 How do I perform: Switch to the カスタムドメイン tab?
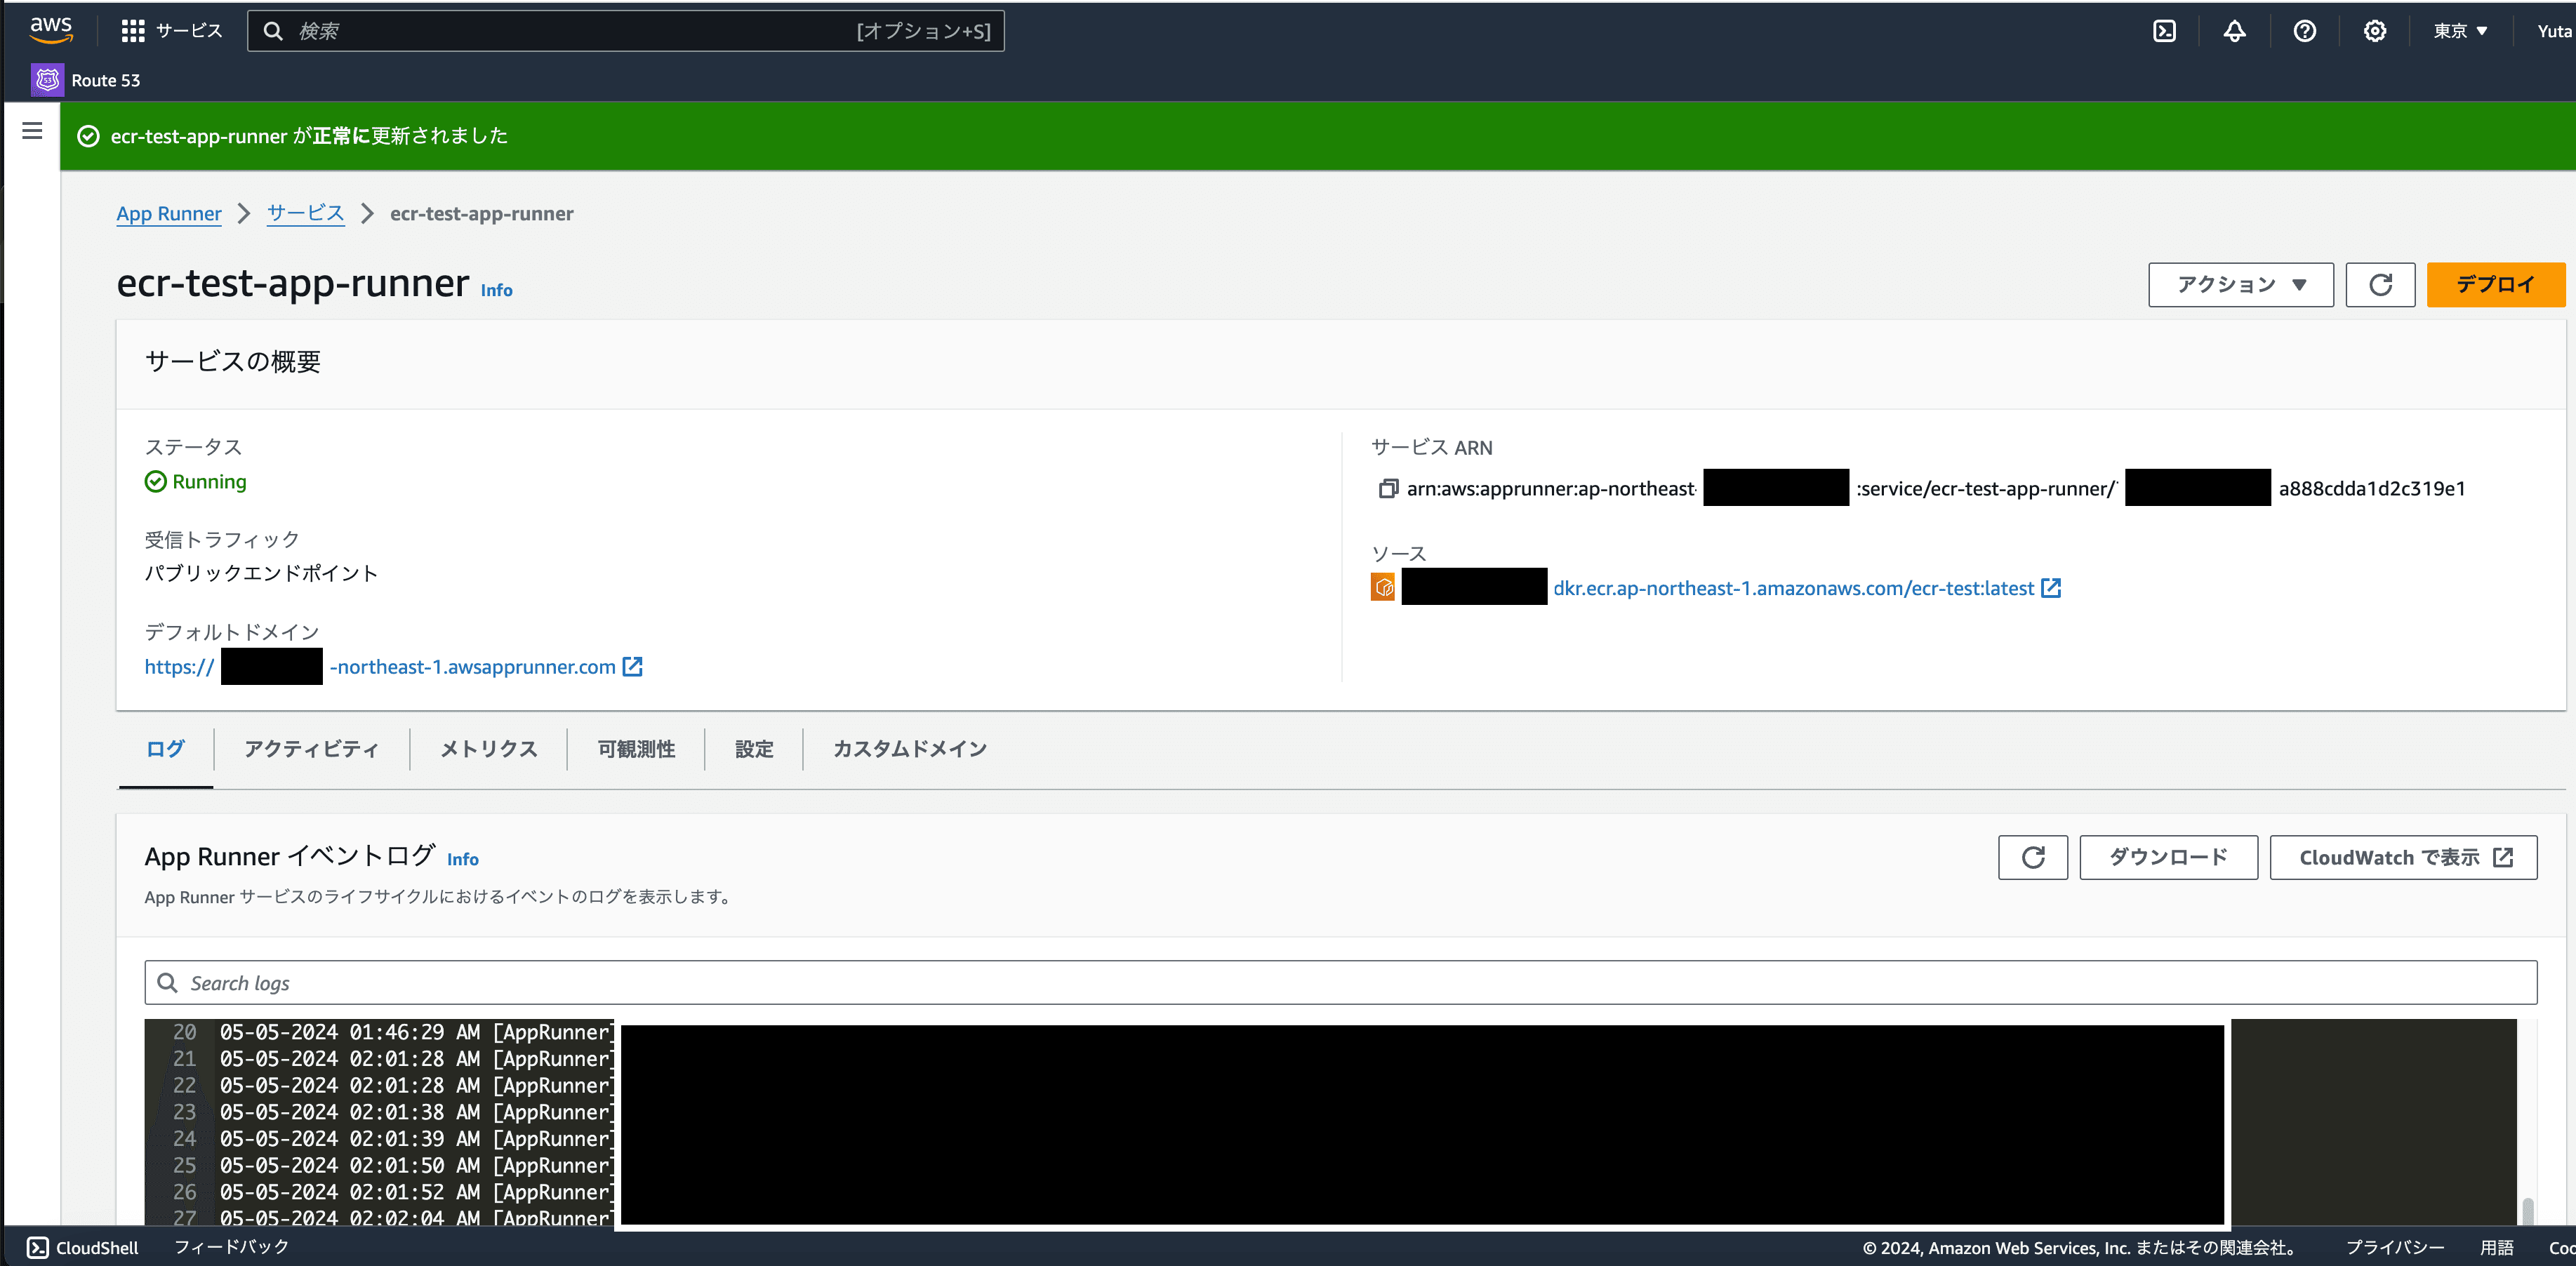pos(910,749)
